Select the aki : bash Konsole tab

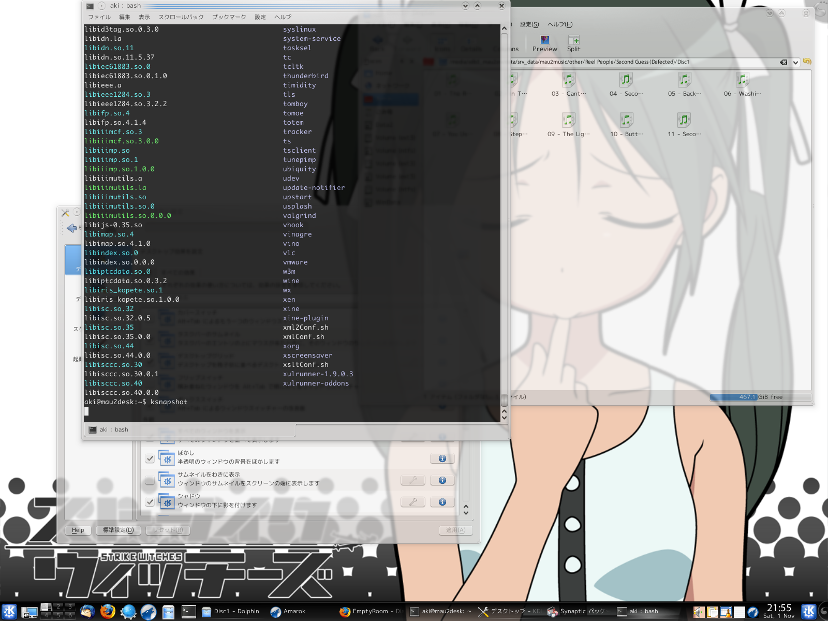[190, 430]
